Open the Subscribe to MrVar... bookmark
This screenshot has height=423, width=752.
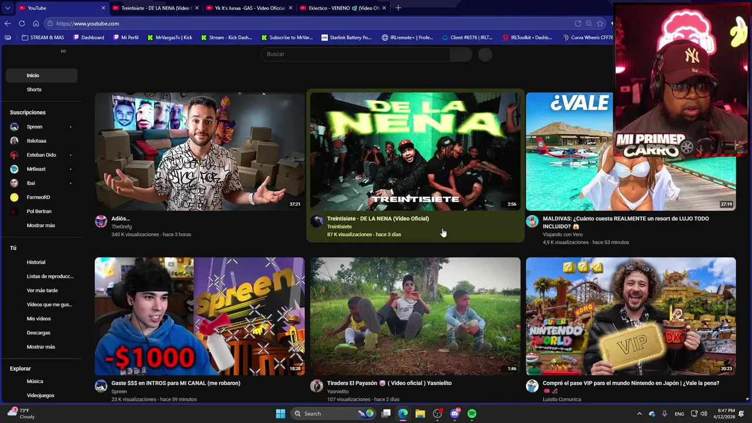pos(287,38)
